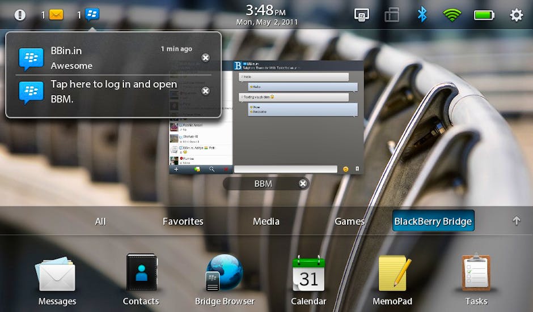
Task: Open the alert exclamation notification icon
Action: 20,15
